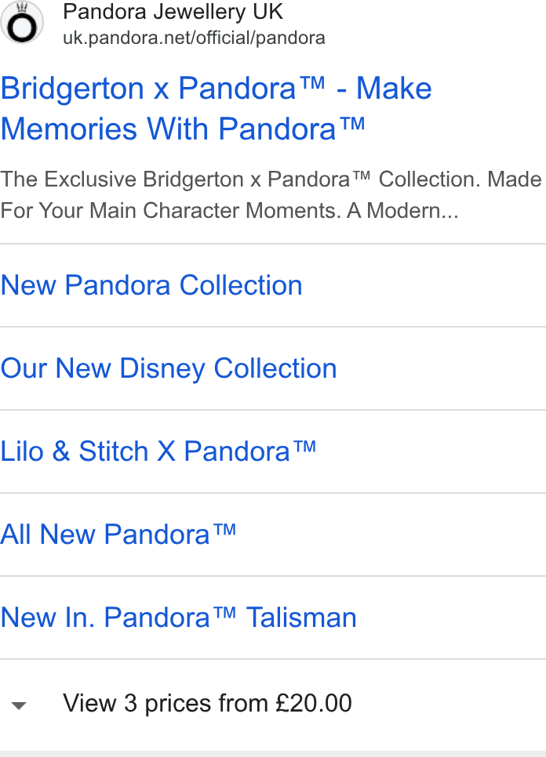Click the Pandora crown logo icon
The image size is (546, 757).
tap(22, 22)
